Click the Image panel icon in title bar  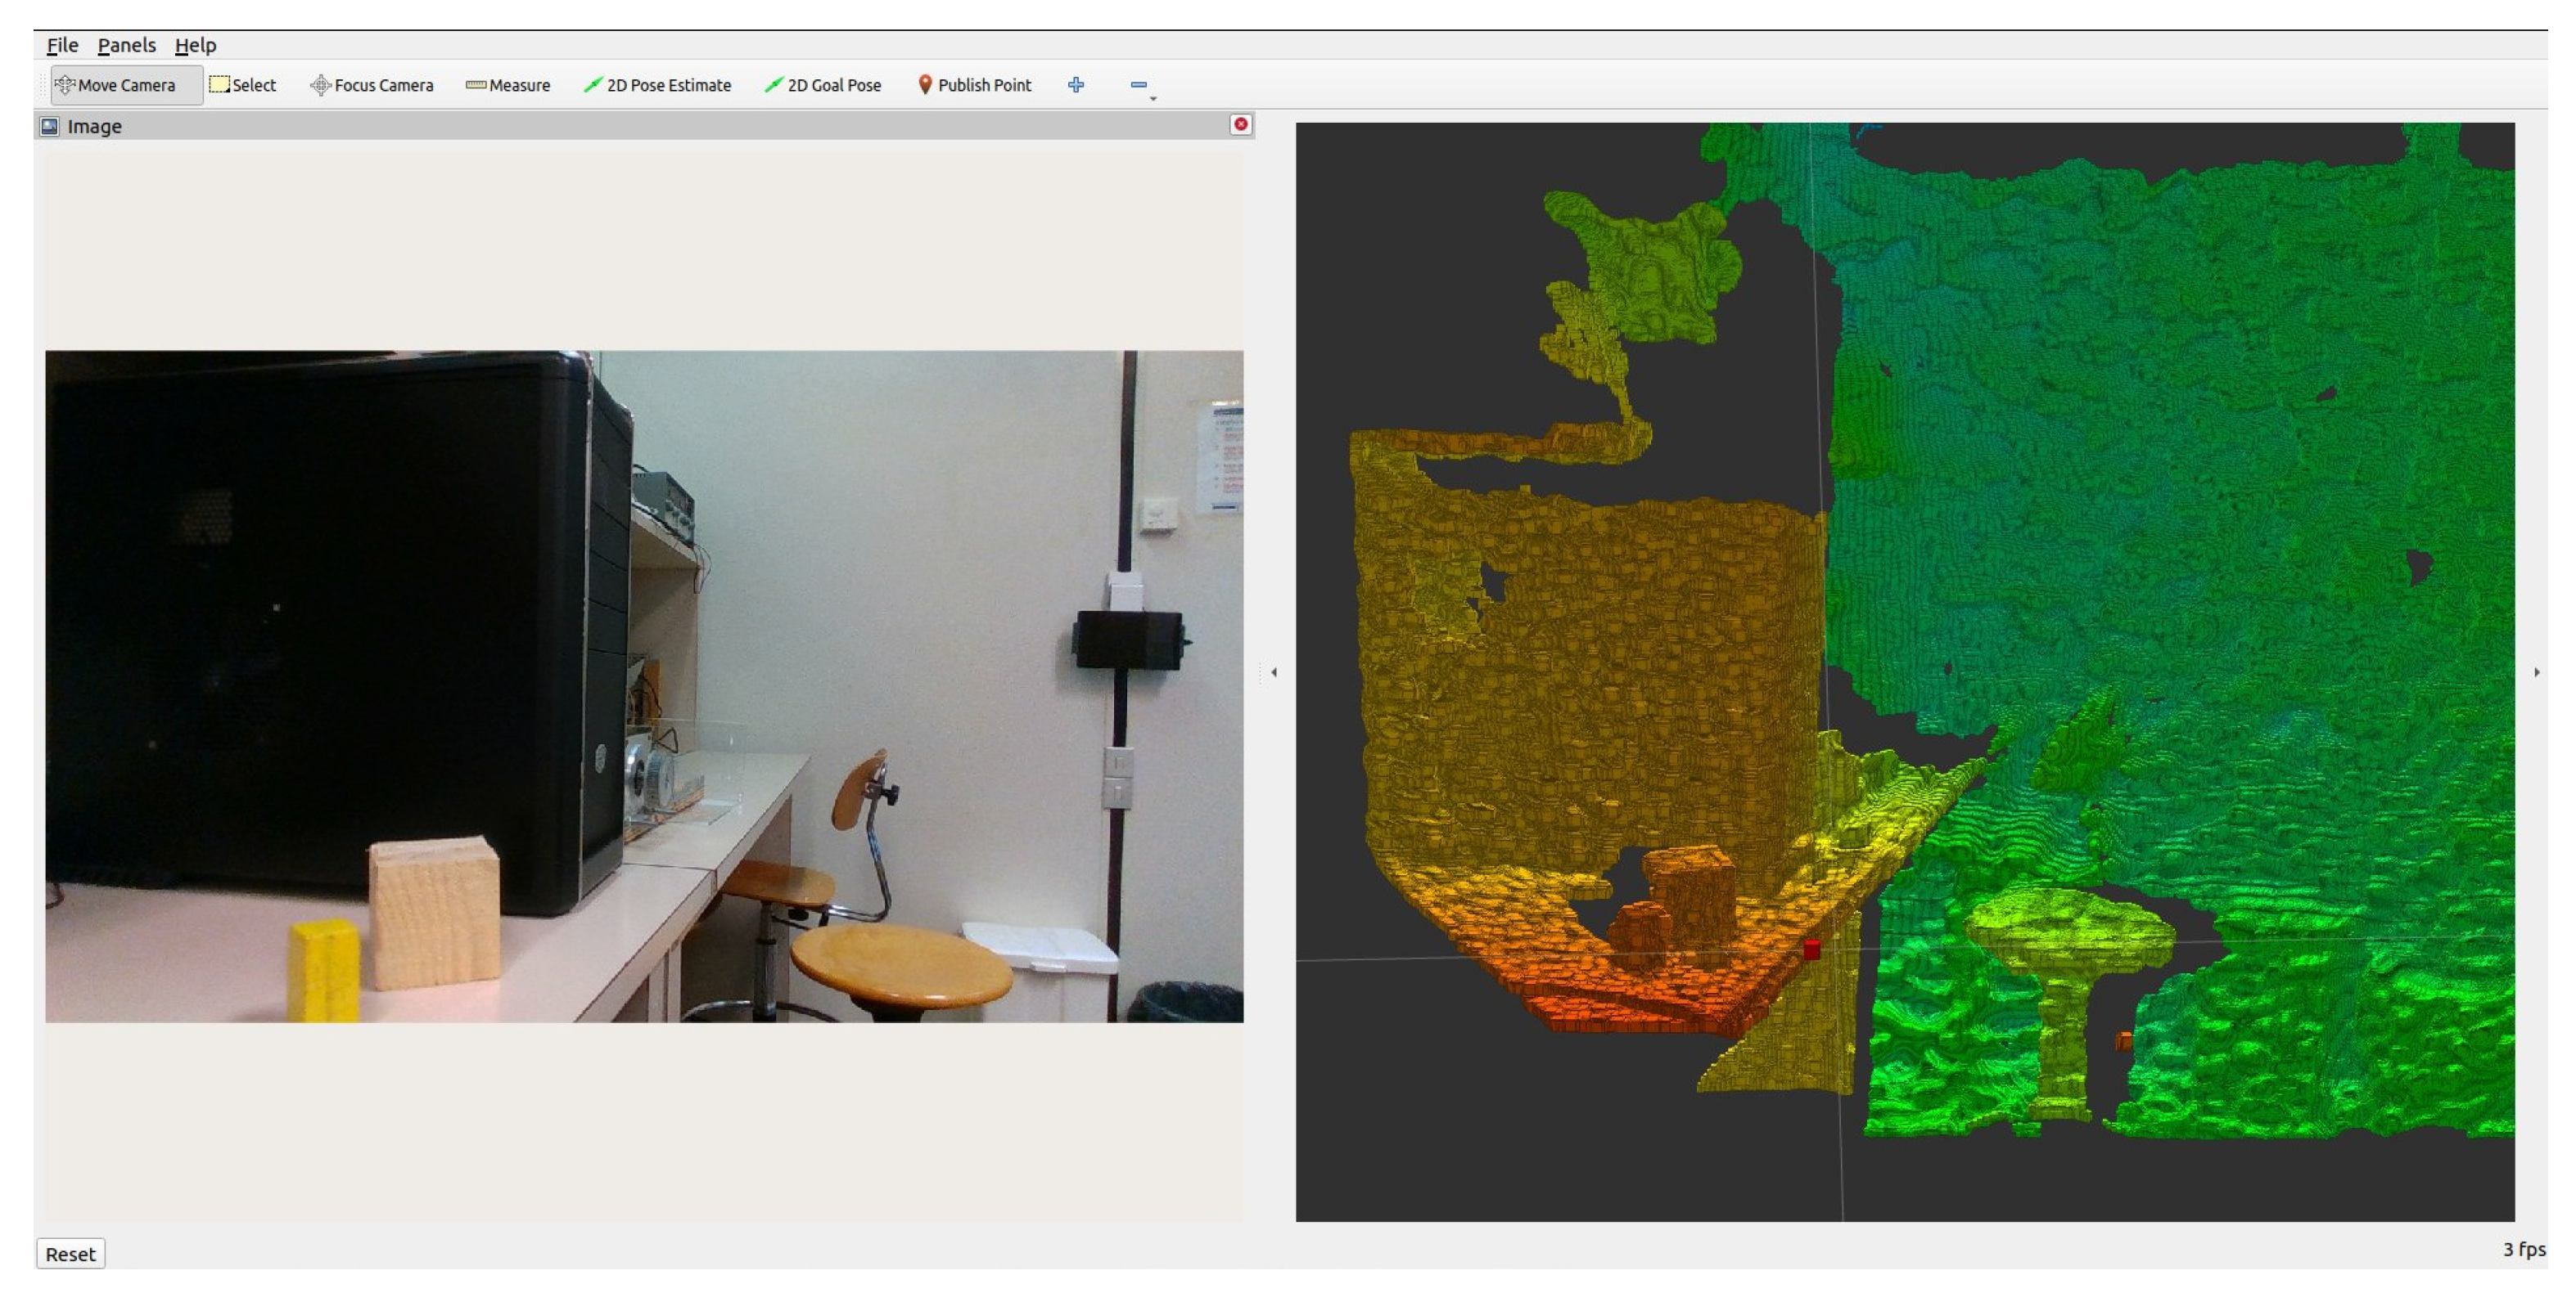coord(50,127)
